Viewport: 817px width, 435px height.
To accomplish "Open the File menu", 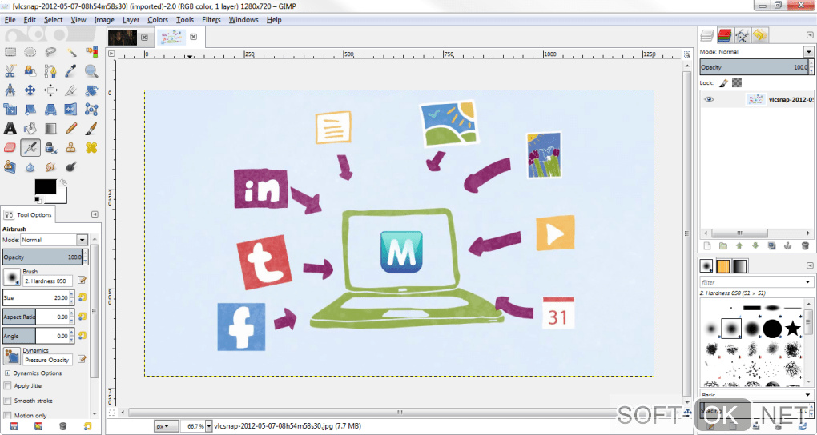I will point(10,20).
